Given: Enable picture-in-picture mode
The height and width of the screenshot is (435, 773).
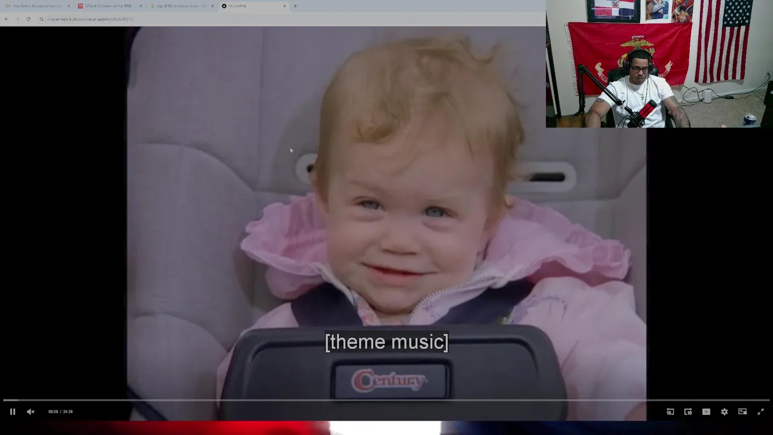Looking at the screenshot, I should 742,411.
